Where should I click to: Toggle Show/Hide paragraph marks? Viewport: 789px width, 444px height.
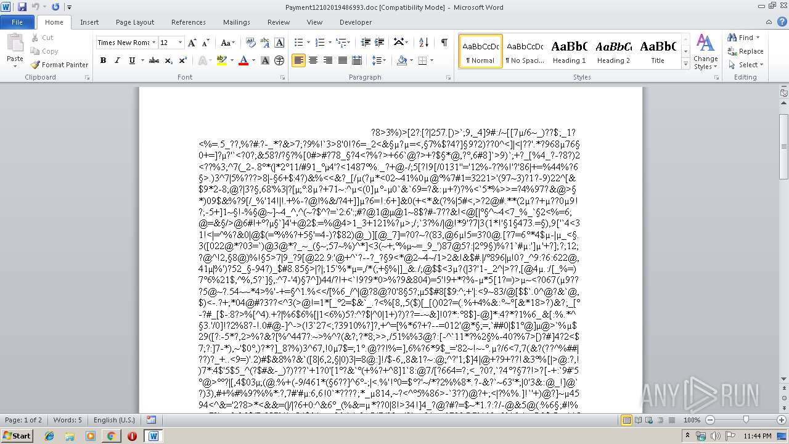click(x=444, y=43)
